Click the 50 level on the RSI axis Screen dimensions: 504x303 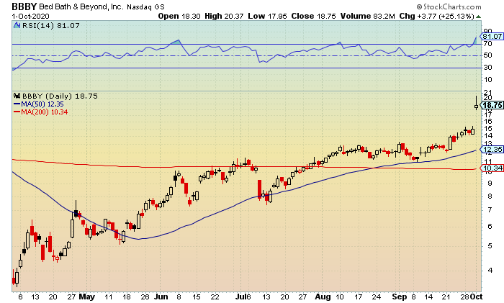488,55
